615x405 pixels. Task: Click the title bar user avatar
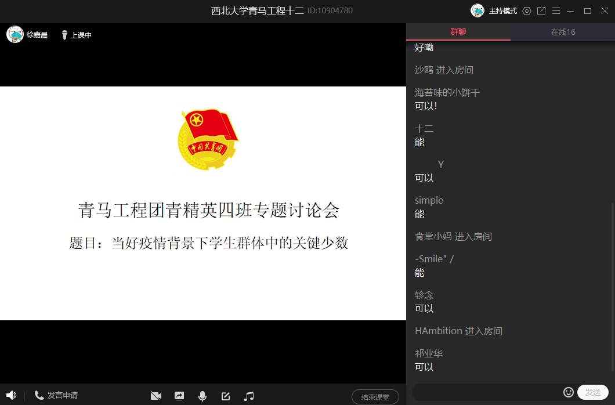[x=477, y=10]
